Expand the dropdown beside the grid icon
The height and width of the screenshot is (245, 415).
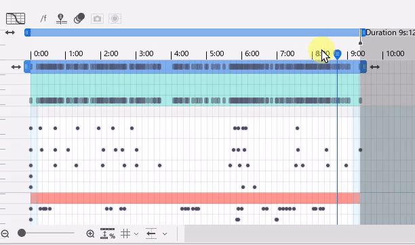coord(136,234)
